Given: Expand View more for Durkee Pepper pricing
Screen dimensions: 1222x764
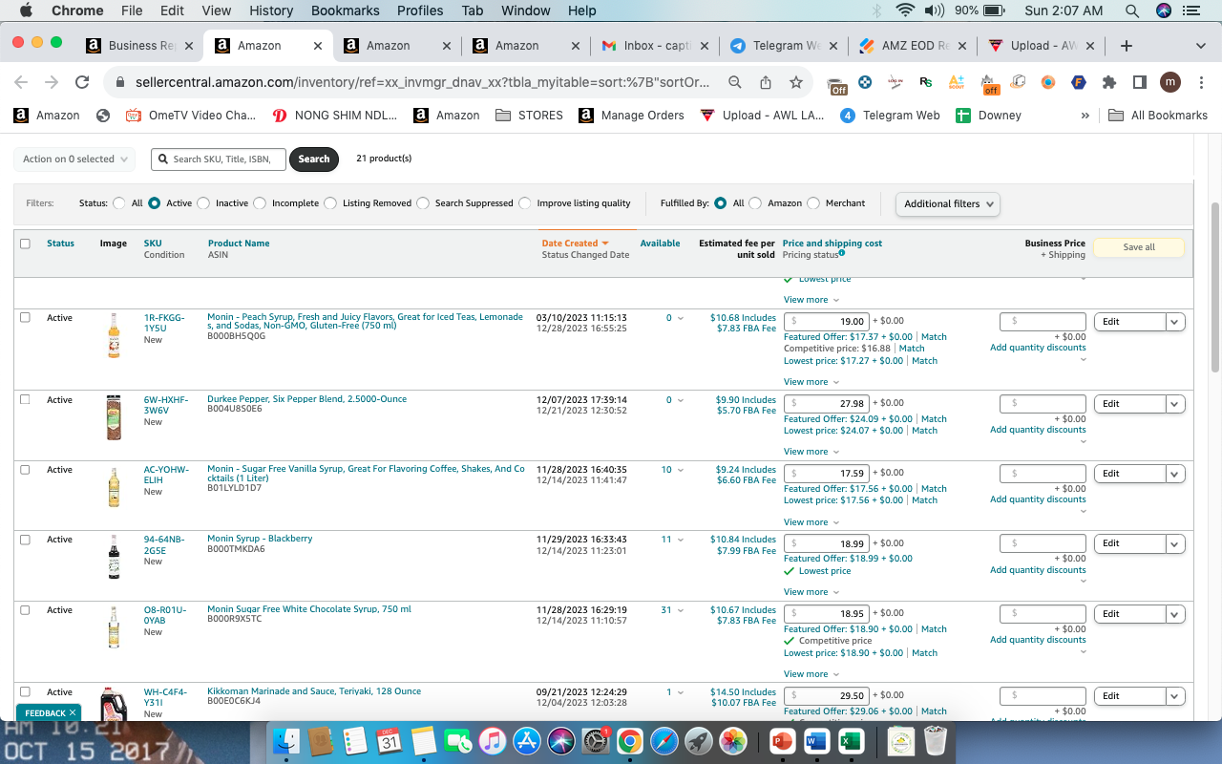Looking at the screenshot, I should coord(811,452).
